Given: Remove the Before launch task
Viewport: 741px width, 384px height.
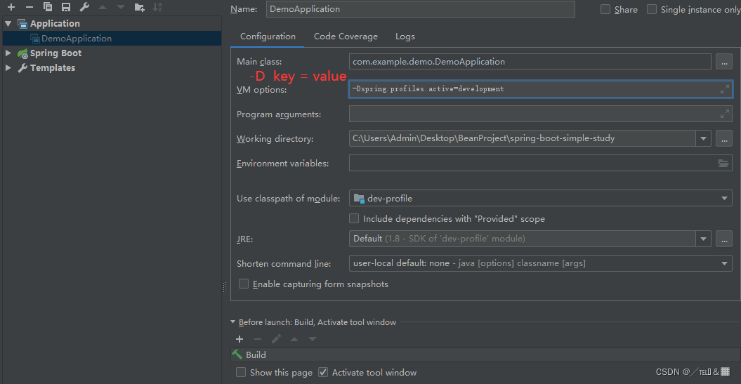Looking at the screenshot, I should click(x=258, y=339).
